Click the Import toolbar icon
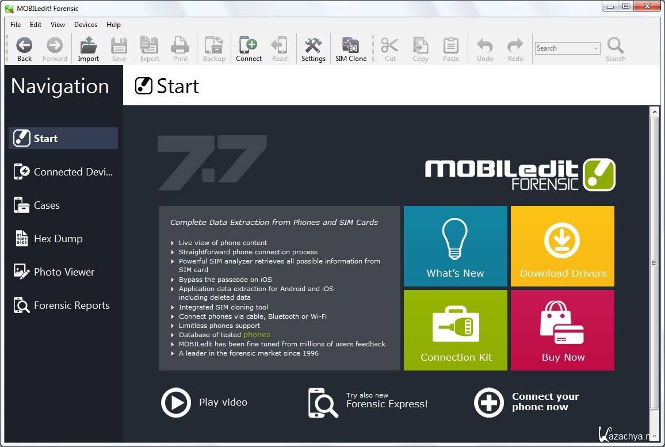The image size is (665, 447). point(88,49)
